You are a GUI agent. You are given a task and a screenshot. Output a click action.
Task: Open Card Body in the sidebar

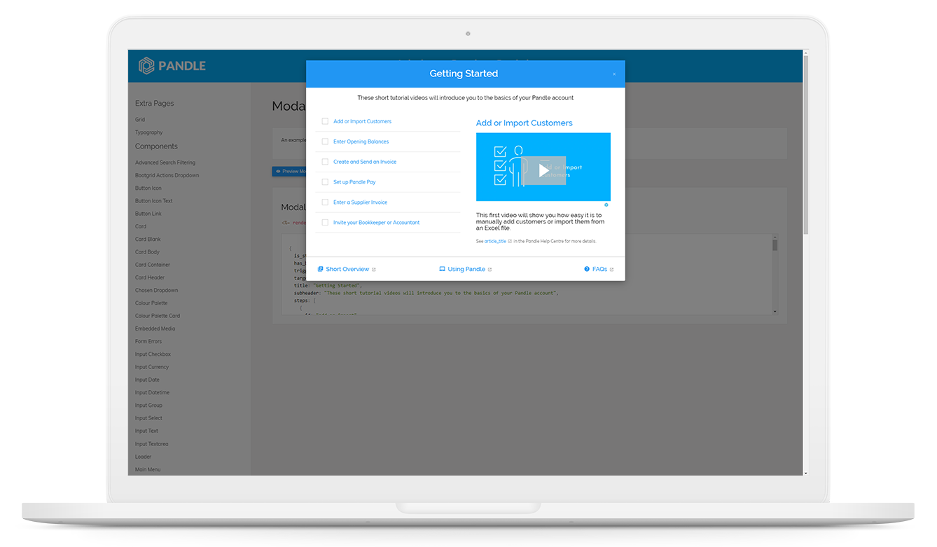(147, 251)
